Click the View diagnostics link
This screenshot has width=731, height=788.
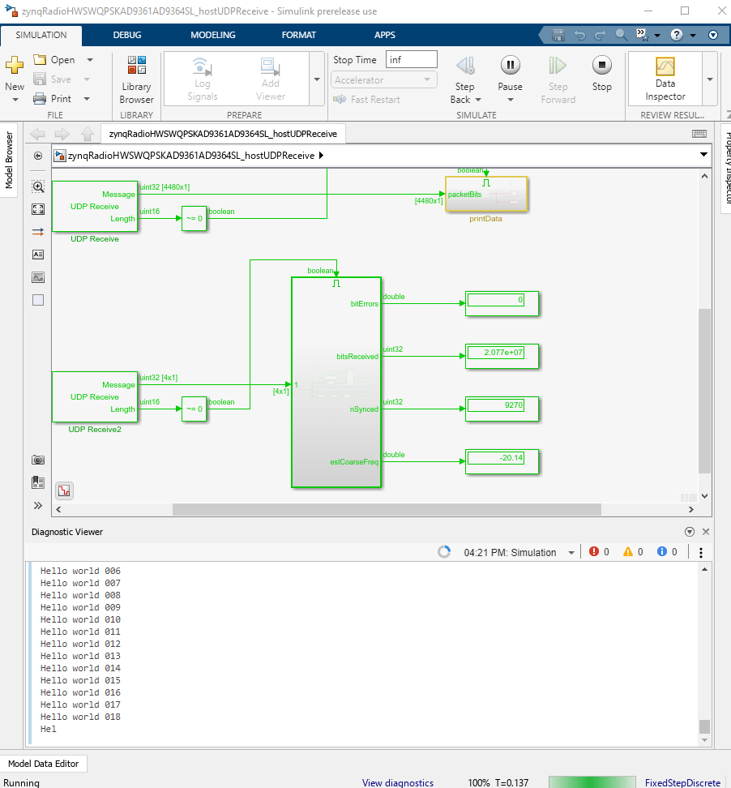397,782
